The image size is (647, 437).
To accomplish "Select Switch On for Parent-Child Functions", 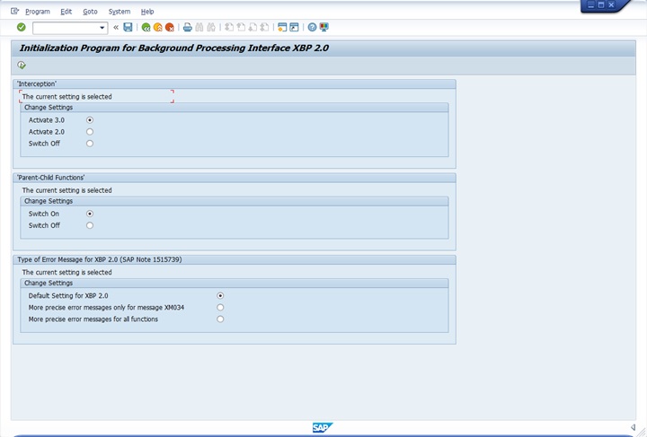I will (90, 214).
